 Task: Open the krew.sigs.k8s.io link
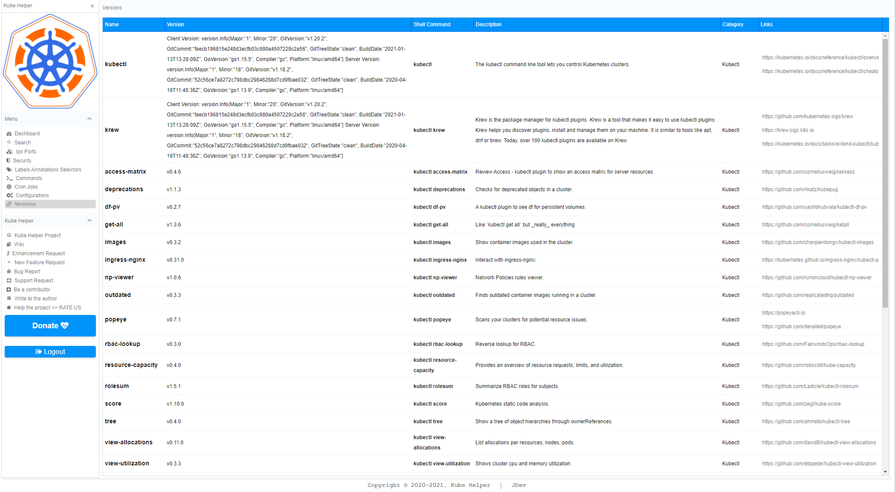pos(788,130)
